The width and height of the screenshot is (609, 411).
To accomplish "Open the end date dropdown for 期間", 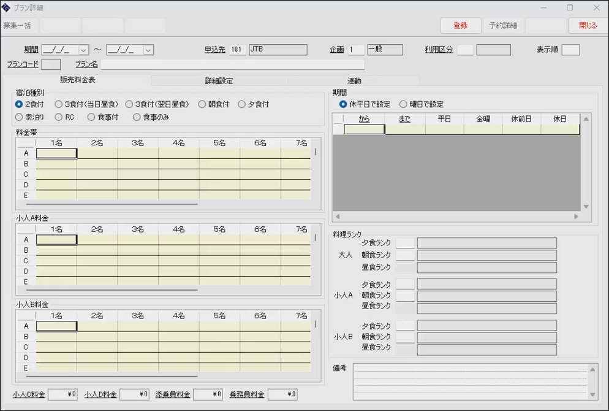I will coord(148,50).
